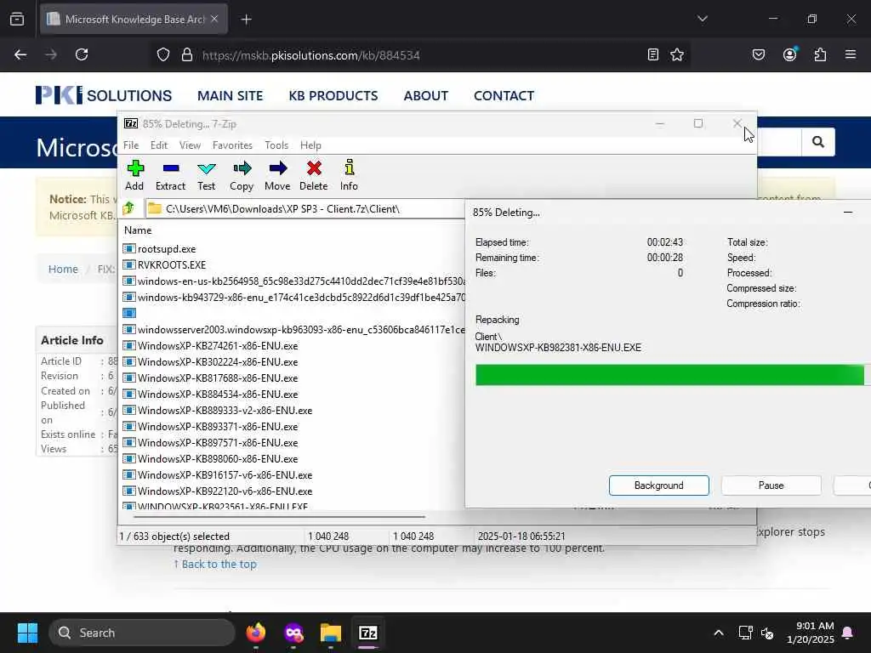Viewport: 871px width, 653px height.
Task: Click the Firefox reload page icon
Action: pos(82,54)
